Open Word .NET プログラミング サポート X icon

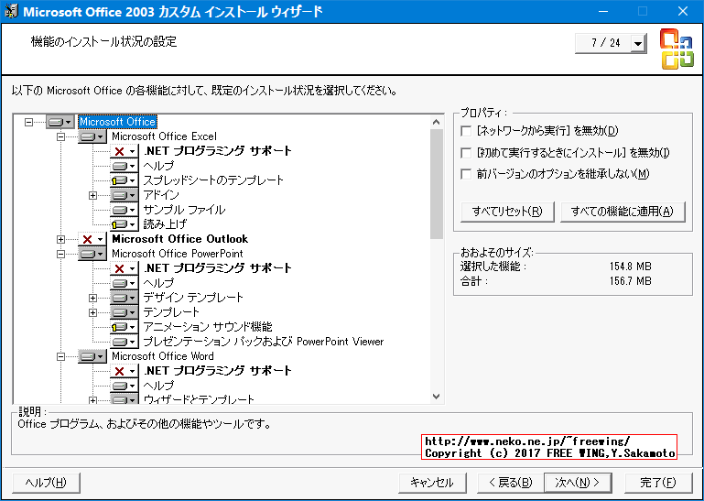[x=124, y=371]
